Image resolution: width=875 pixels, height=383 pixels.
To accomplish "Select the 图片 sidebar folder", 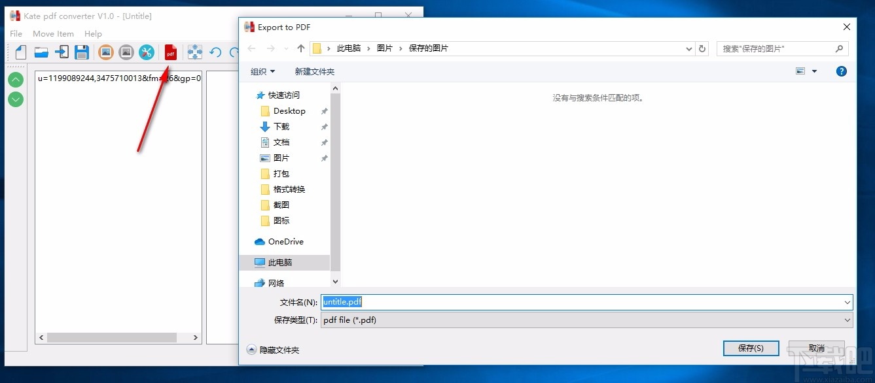I will pyautogui.click(x=281, y=158).
